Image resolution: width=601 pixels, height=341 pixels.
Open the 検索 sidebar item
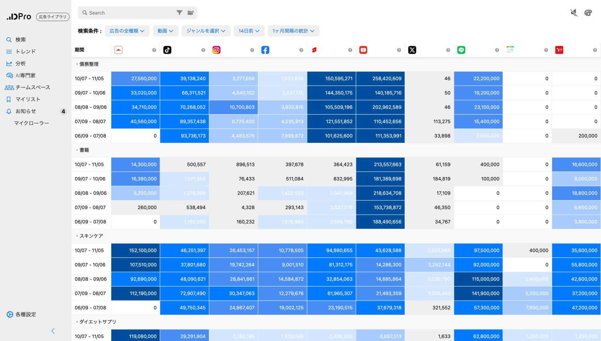(x=21, y=39)
